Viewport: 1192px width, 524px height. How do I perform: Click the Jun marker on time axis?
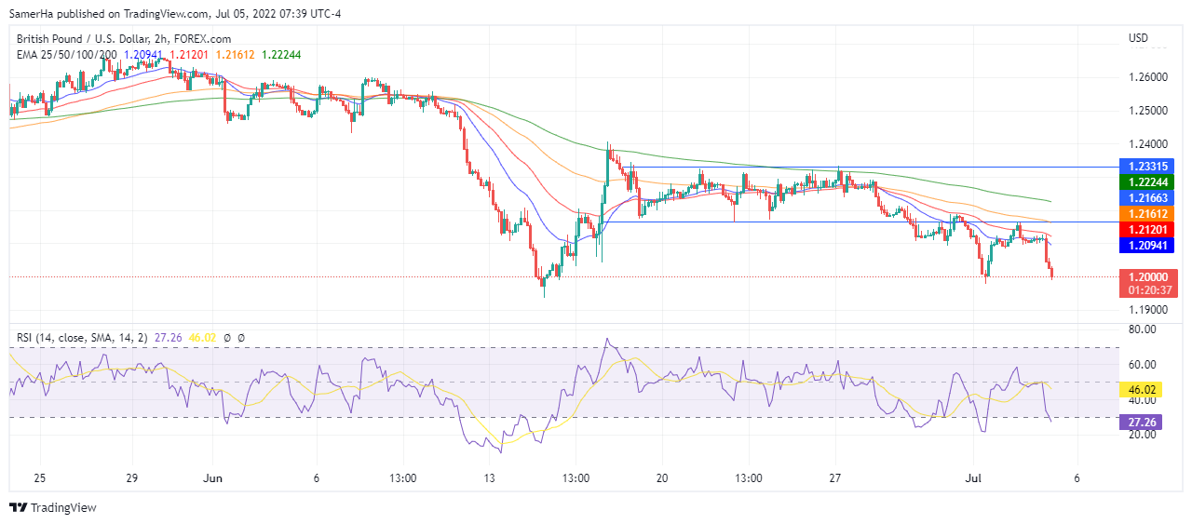tap(214, 477)
